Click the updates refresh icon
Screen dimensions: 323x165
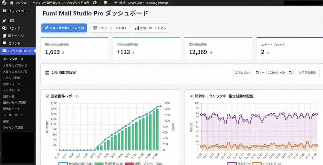pyautogui.click(x=94, y=3)
